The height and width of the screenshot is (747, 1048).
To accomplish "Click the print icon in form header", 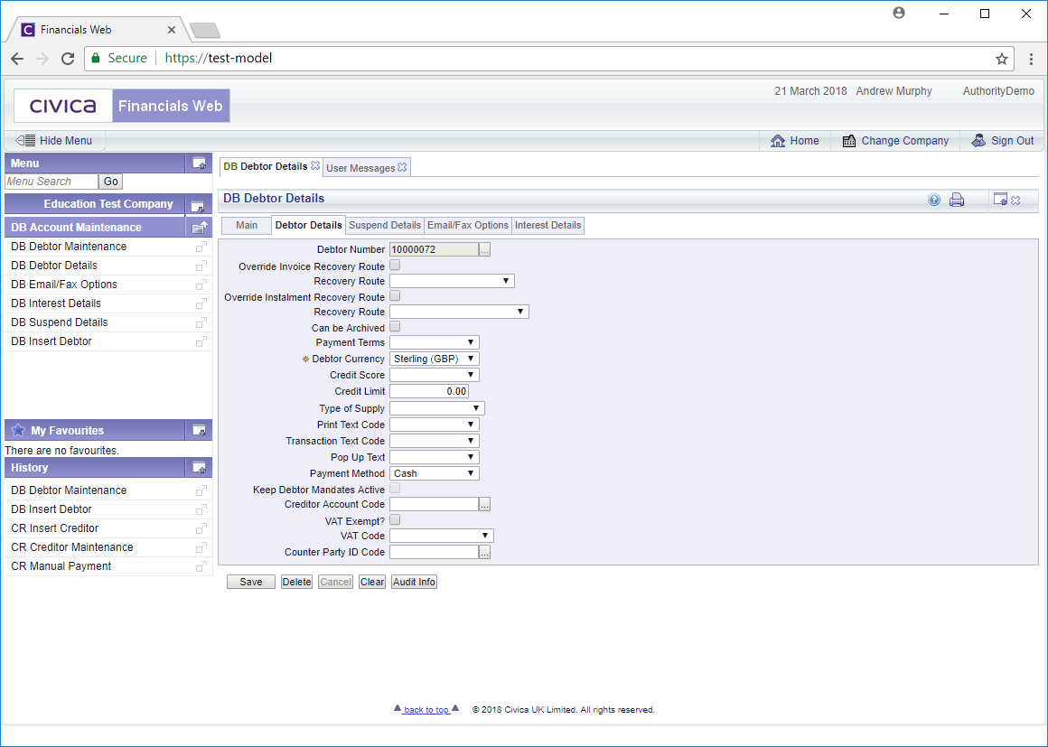I will [x=957, y=200].
